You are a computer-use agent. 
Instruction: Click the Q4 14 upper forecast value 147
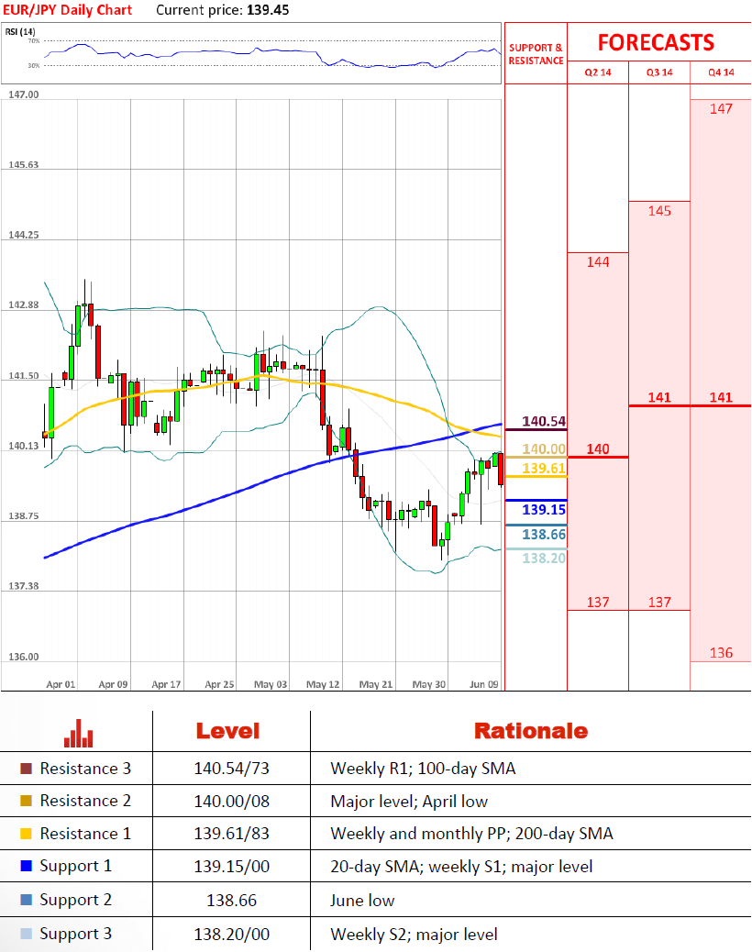[721, 108]
